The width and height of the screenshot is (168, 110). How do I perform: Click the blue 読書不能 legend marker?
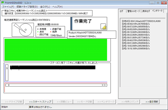51,29
